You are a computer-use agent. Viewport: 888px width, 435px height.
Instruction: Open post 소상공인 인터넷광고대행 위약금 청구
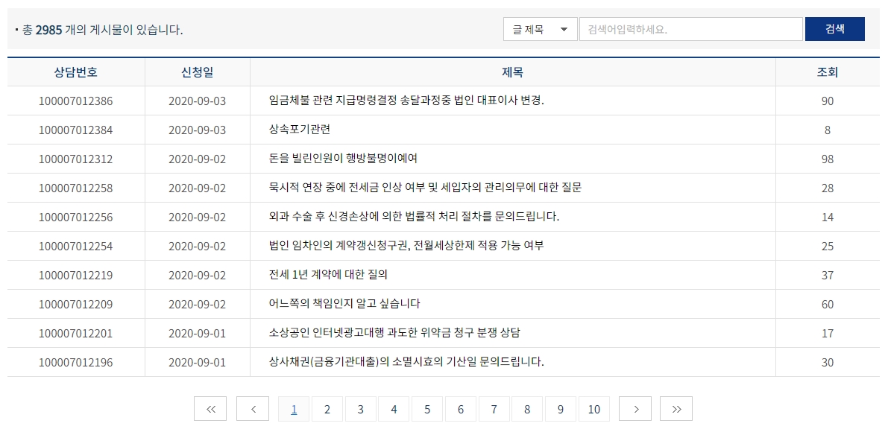[394, 333]
